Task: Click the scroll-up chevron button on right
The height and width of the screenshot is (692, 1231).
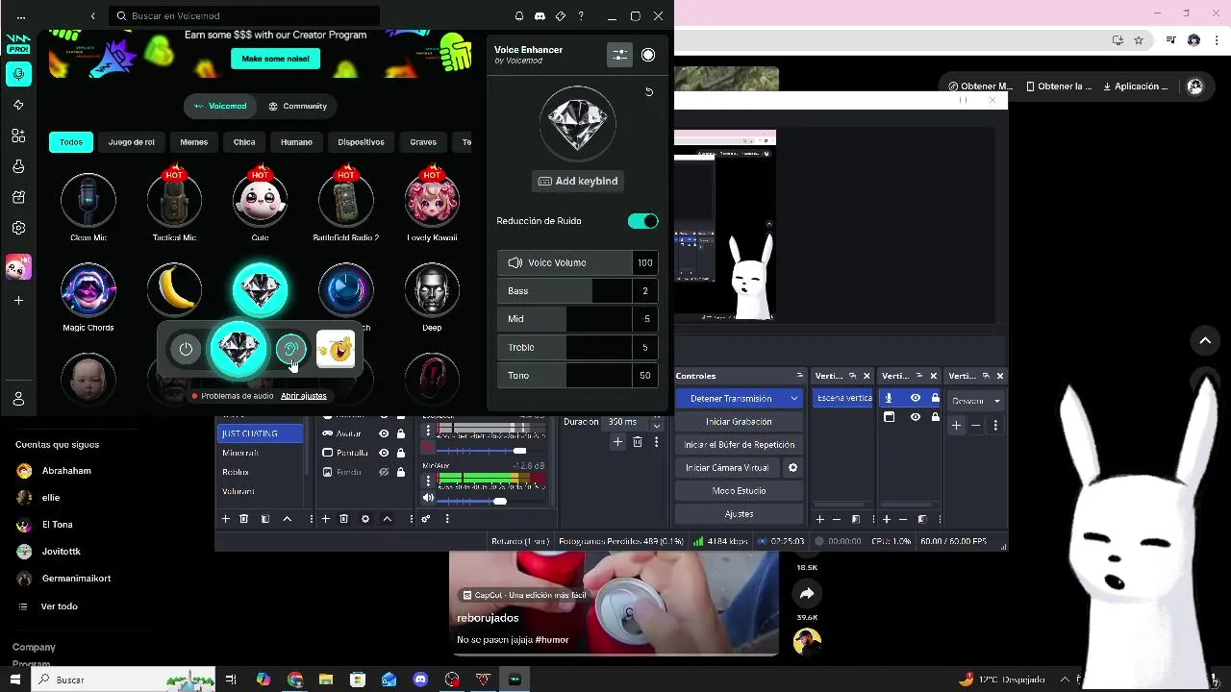Action: (x=1205, y=340)
